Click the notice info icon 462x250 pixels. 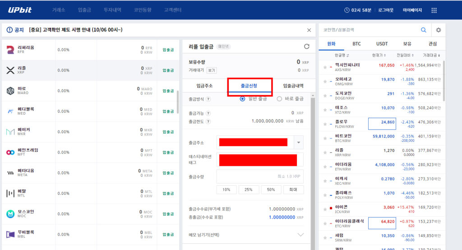click(9, 30)
